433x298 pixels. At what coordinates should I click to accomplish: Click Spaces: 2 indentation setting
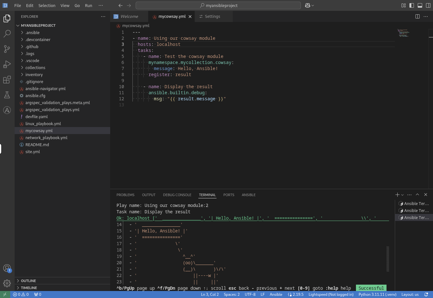point(231,294)
